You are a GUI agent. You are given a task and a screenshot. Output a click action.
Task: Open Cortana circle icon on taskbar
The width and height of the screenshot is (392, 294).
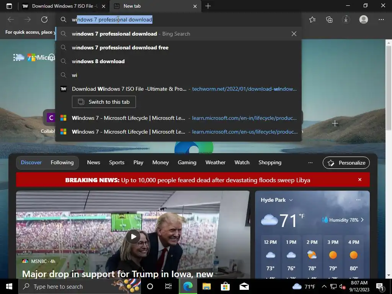150,286
